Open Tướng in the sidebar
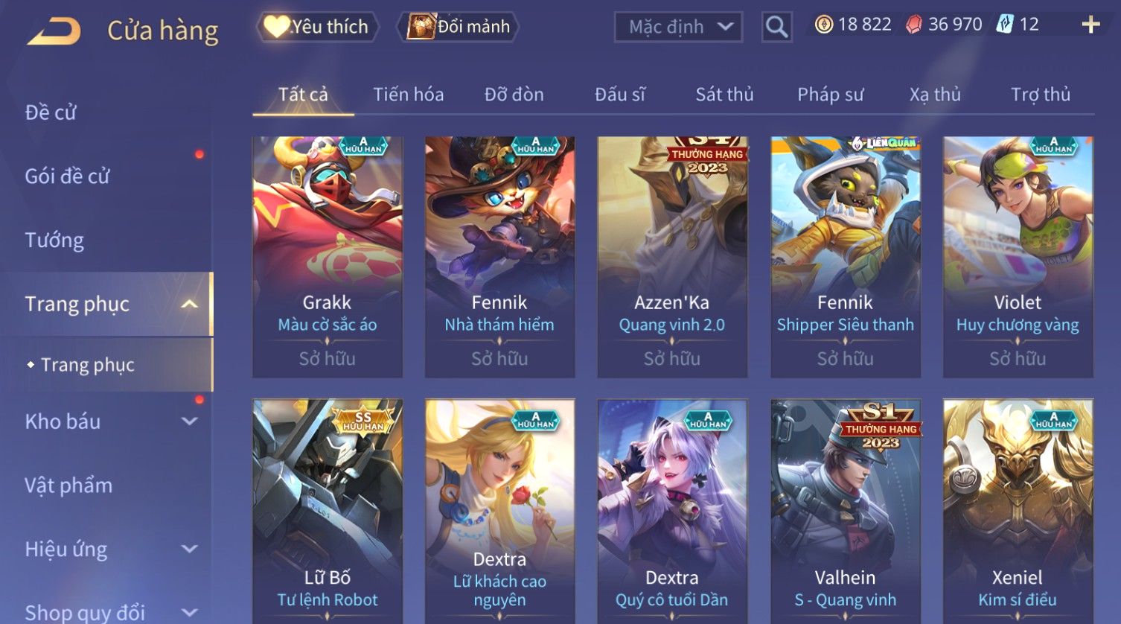This screenshot has height=624, width=1121. point(54,241)
